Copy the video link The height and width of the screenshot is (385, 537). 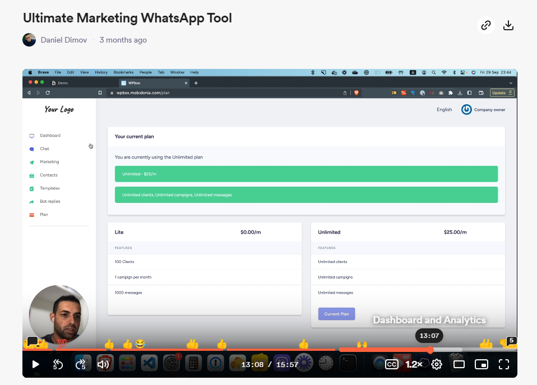click(x=486, y=25)
